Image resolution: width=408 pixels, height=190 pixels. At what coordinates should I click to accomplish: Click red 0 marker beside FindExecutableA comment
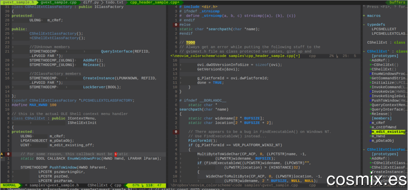tap(176, 132)
